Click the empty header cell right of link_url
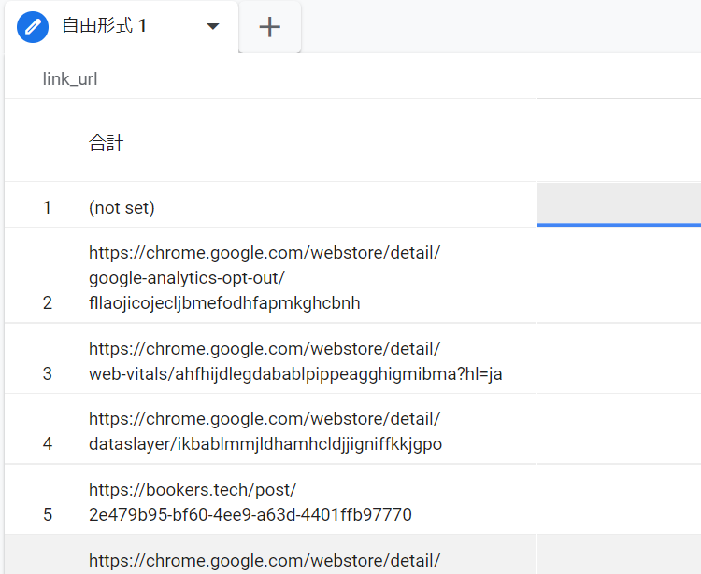This screenshot has height=574, width=701. pyautogui.click(x=618, y=78)
